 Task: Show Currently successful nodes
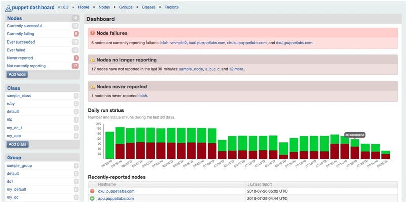coord(24,26)
